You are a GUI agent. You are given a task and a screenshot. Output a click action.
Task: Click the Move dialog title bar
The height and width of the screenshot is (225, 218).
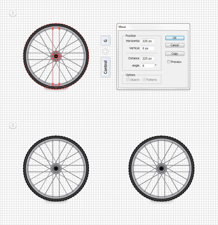pos(153,27)
